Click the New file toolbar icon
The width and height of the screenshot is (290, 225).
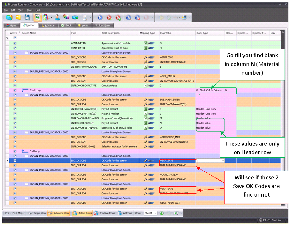pyautogui.click(x=9, y=18)
